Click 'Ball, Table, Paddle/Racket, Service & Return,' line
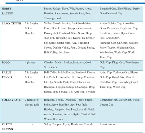 70,73
